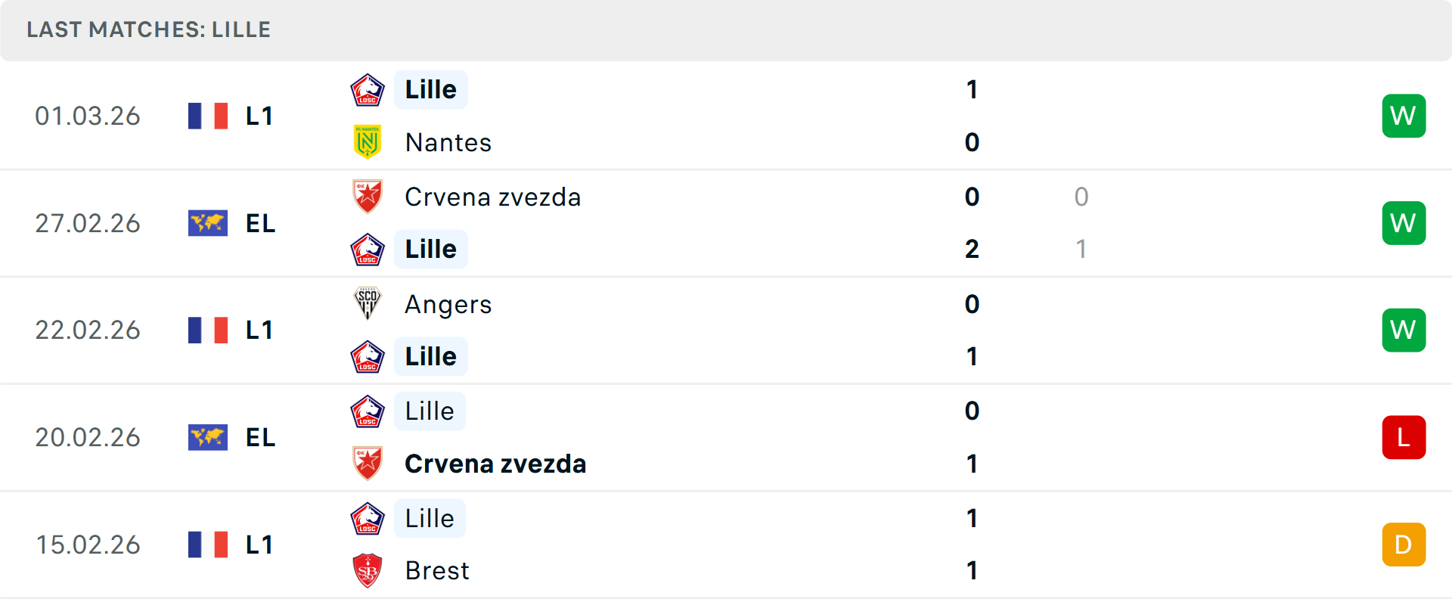Open the Angers team link
This screenshot has width=1452, height=599.
448,304
